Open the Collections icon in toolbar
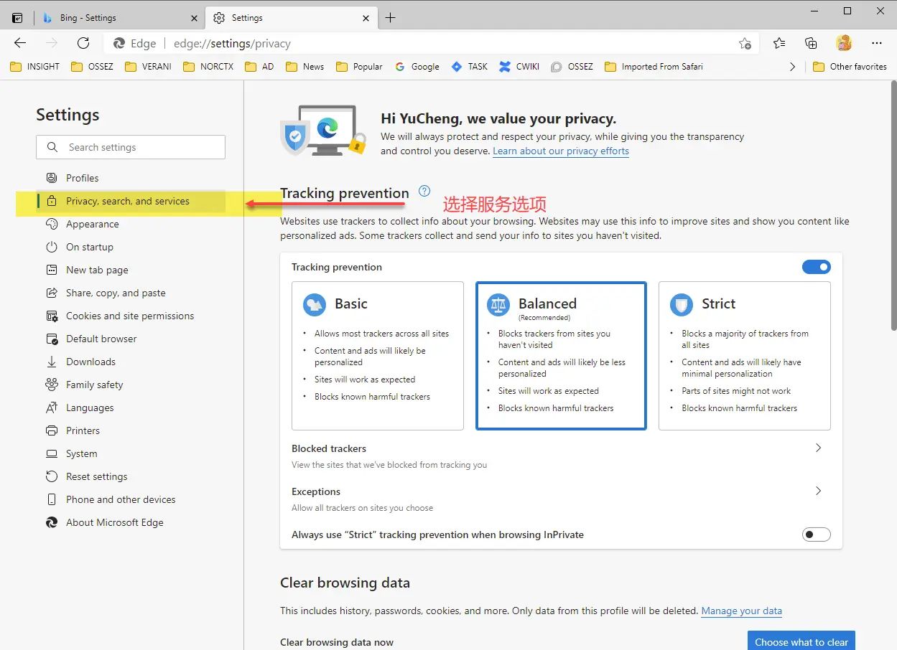This screenshot has width=897, height=650. click(811, 43)
